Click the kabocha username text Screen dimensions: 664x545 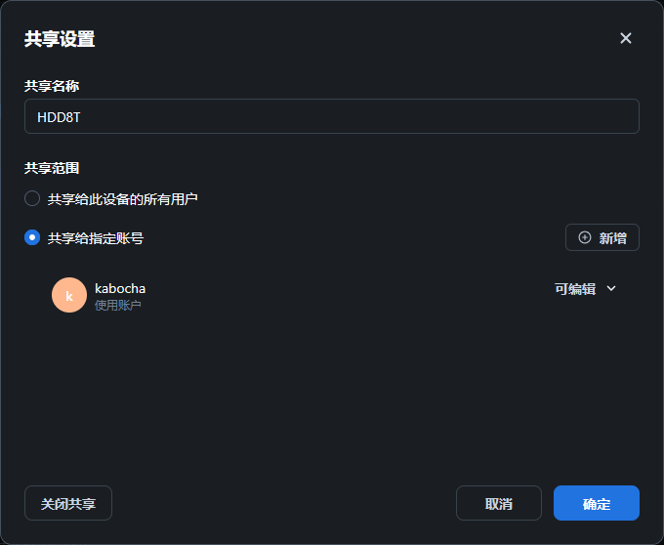click(120, 288)
